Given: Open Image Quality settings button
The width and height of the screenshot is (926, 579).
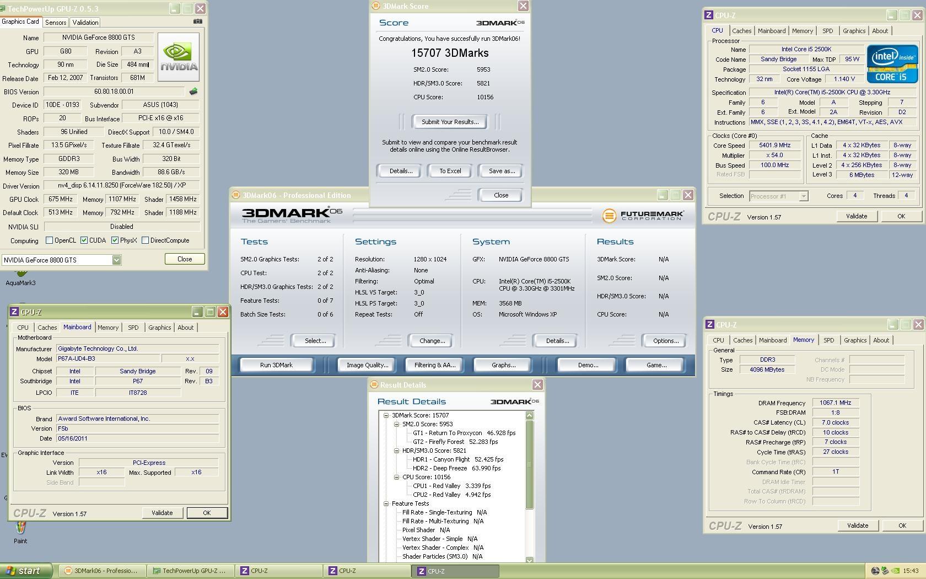Looking at the screenshot, I should pos(367,365).
